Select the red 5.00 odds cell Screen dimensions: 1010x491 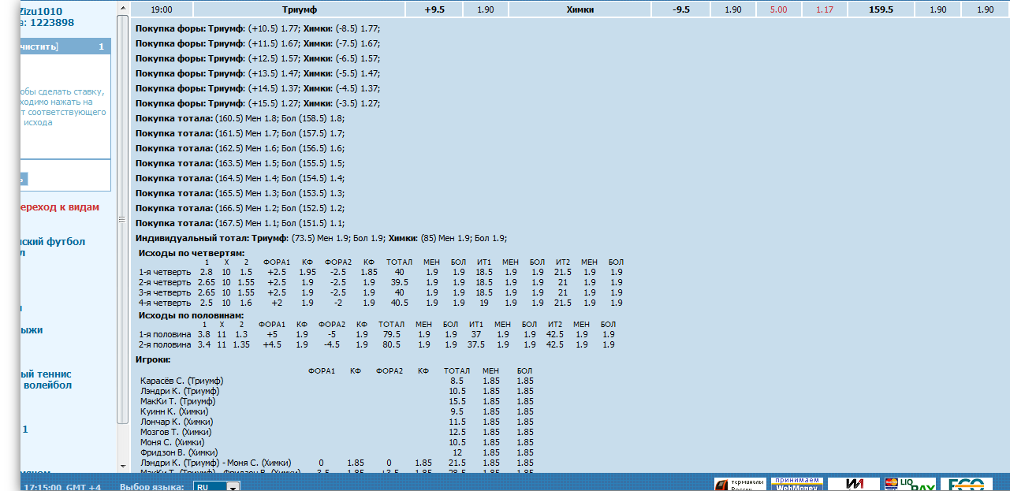pyautogui.click(x=778, y=9)
